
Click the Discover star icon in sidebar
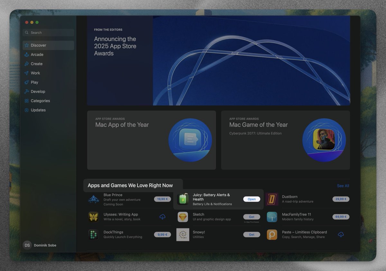pos(27,45)
